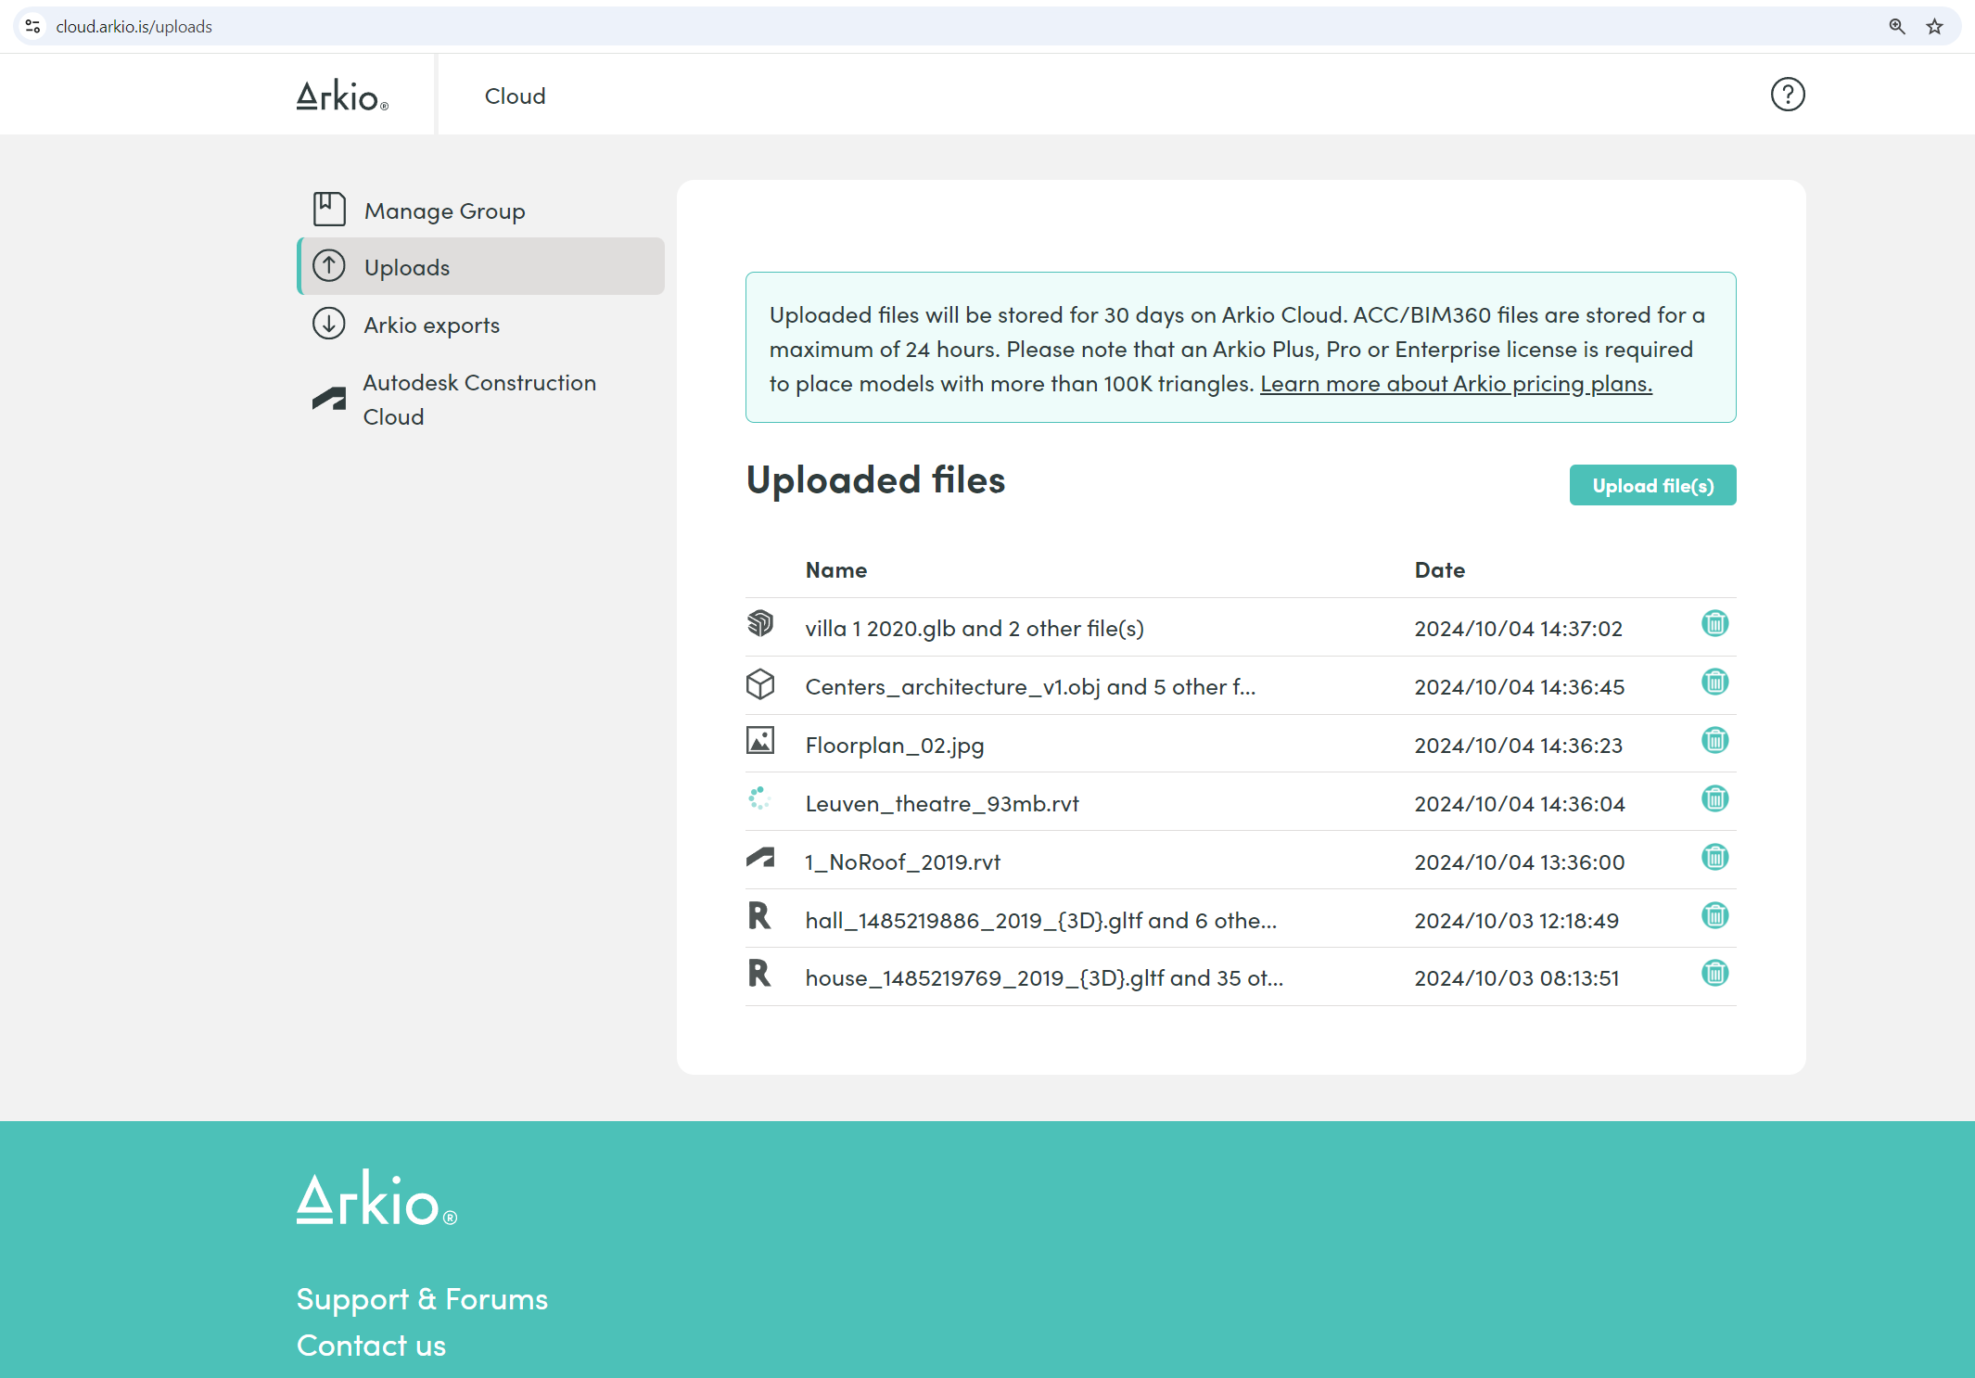Delete Leuven_theatre_93mb.rvt upload

coord(1714,799)
